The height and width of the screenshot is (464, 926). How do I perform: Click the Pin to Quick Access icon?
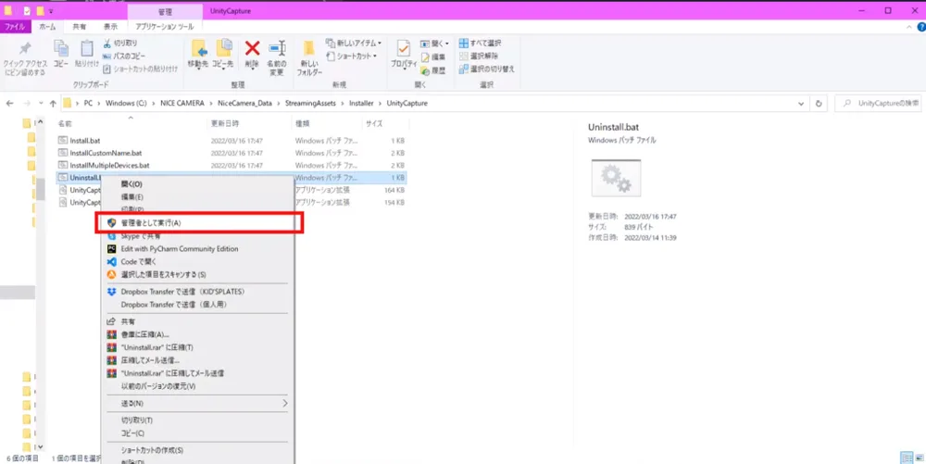pyautogui.click(x=25, y=49)
